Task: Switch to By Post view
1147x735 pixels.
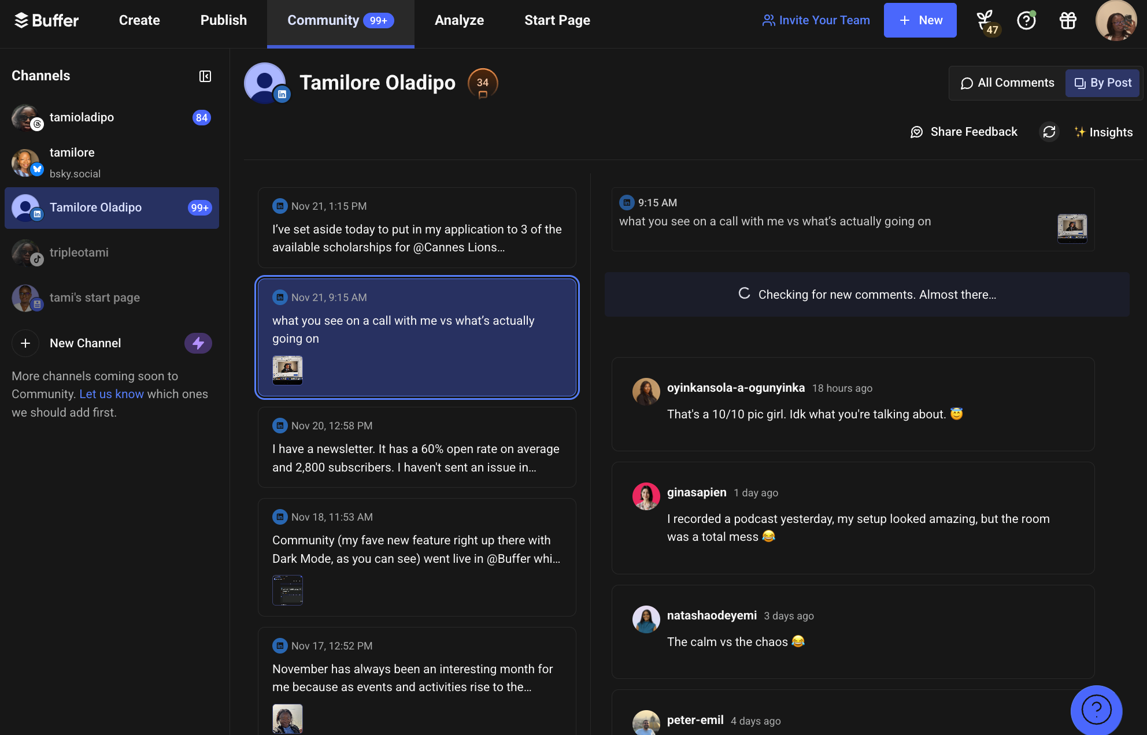Action: [1102, 83]
